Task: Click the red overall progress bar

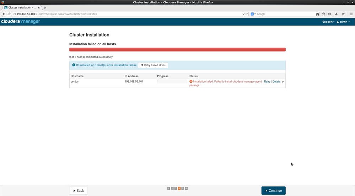Action: (177, 50)
